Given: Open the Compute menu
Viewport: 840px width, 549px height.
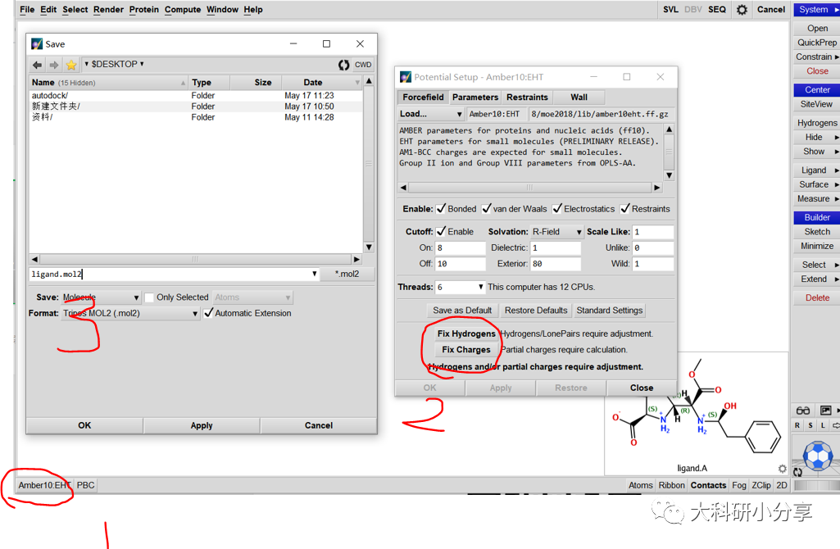Looking at the screenshot, I should 183,10.
